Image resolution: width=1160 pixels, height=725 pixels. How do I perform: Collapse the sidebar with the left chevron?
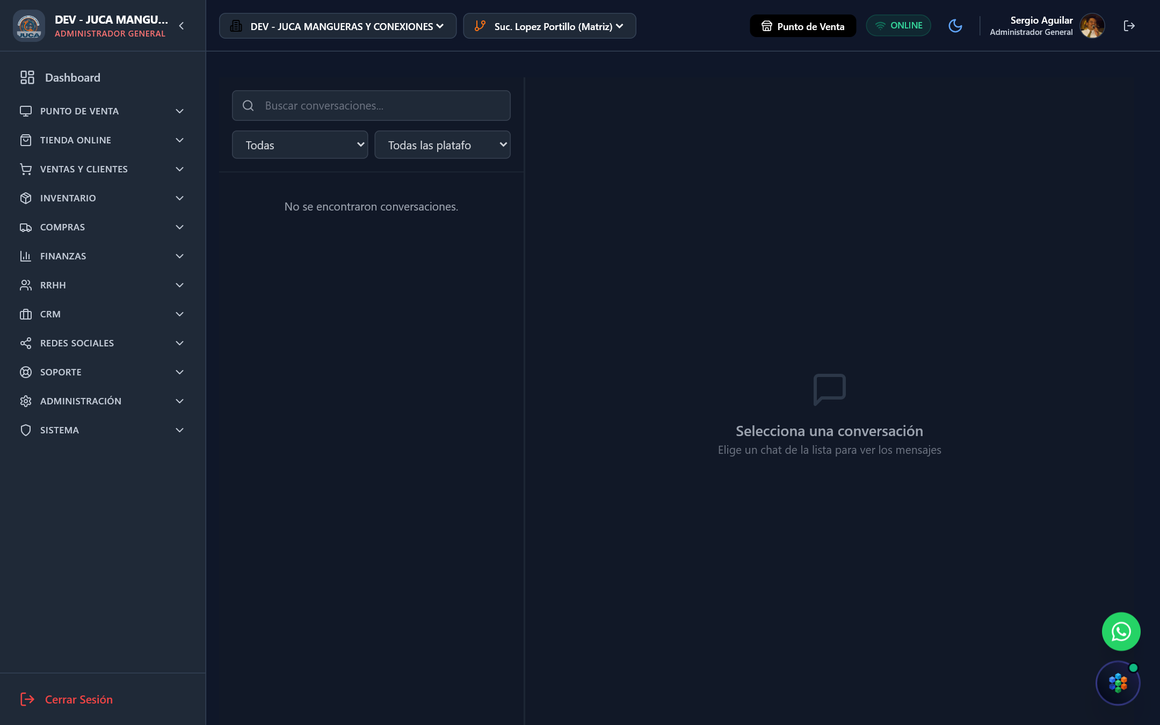182,26
